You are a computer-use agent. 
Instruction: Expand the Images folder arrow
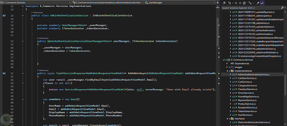227,67
